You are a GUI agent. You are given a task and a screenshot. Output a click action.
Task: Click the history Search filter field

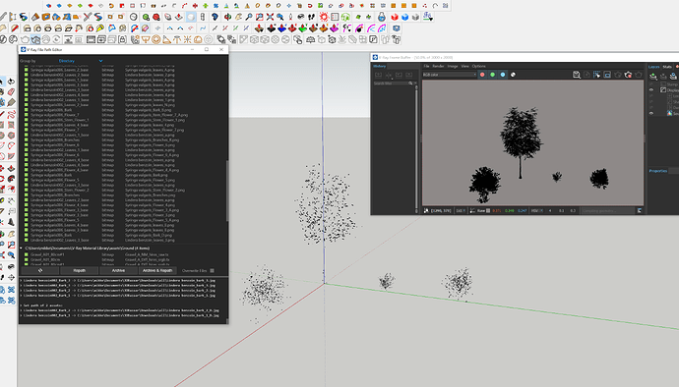(x=391, y=83)
